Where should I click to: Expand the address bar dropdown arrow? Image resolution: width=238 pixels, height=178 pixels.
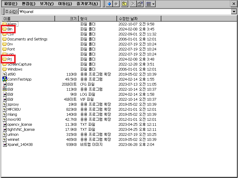[x=234, y=12]
